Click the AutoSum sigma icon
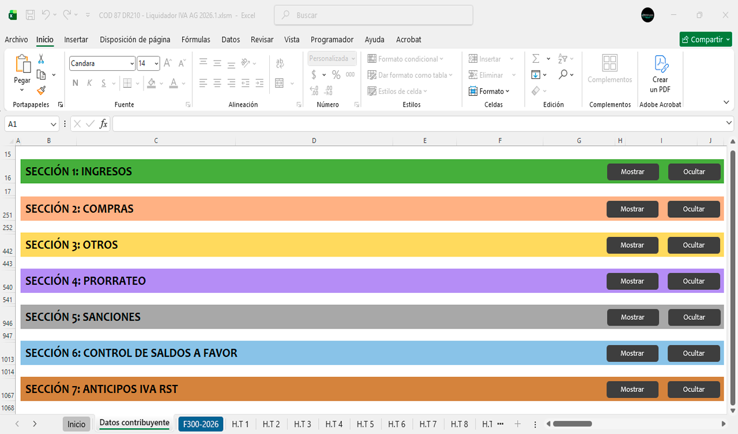This screenshot has width=738, height=434. [x=536, y=59]
